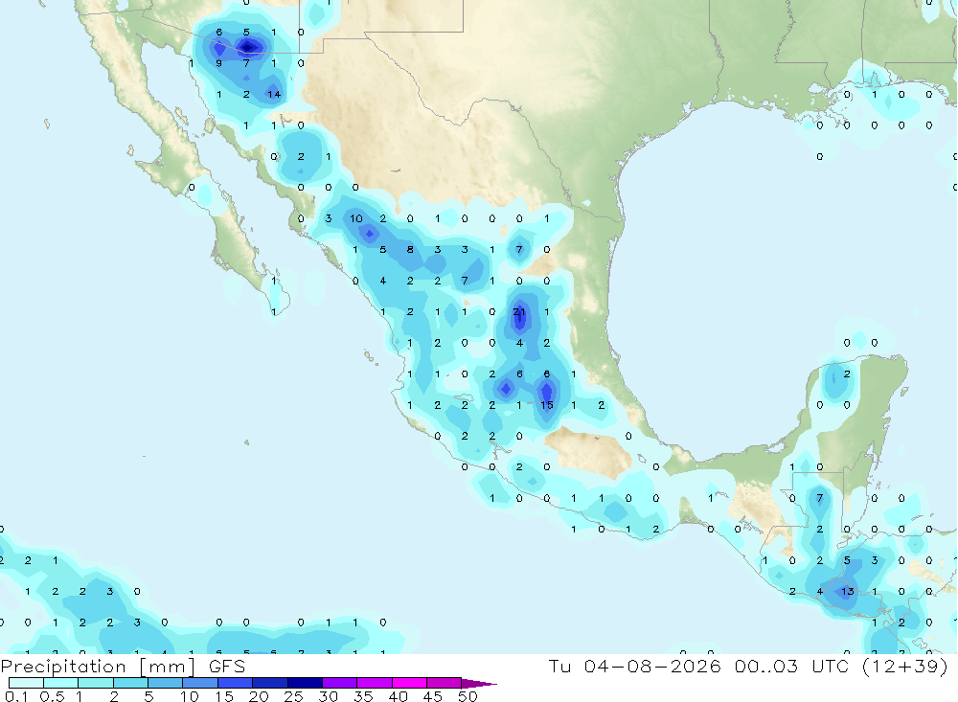Click the legend tick label '0.1'
The image size is (958, 702).
click(16, 696)
